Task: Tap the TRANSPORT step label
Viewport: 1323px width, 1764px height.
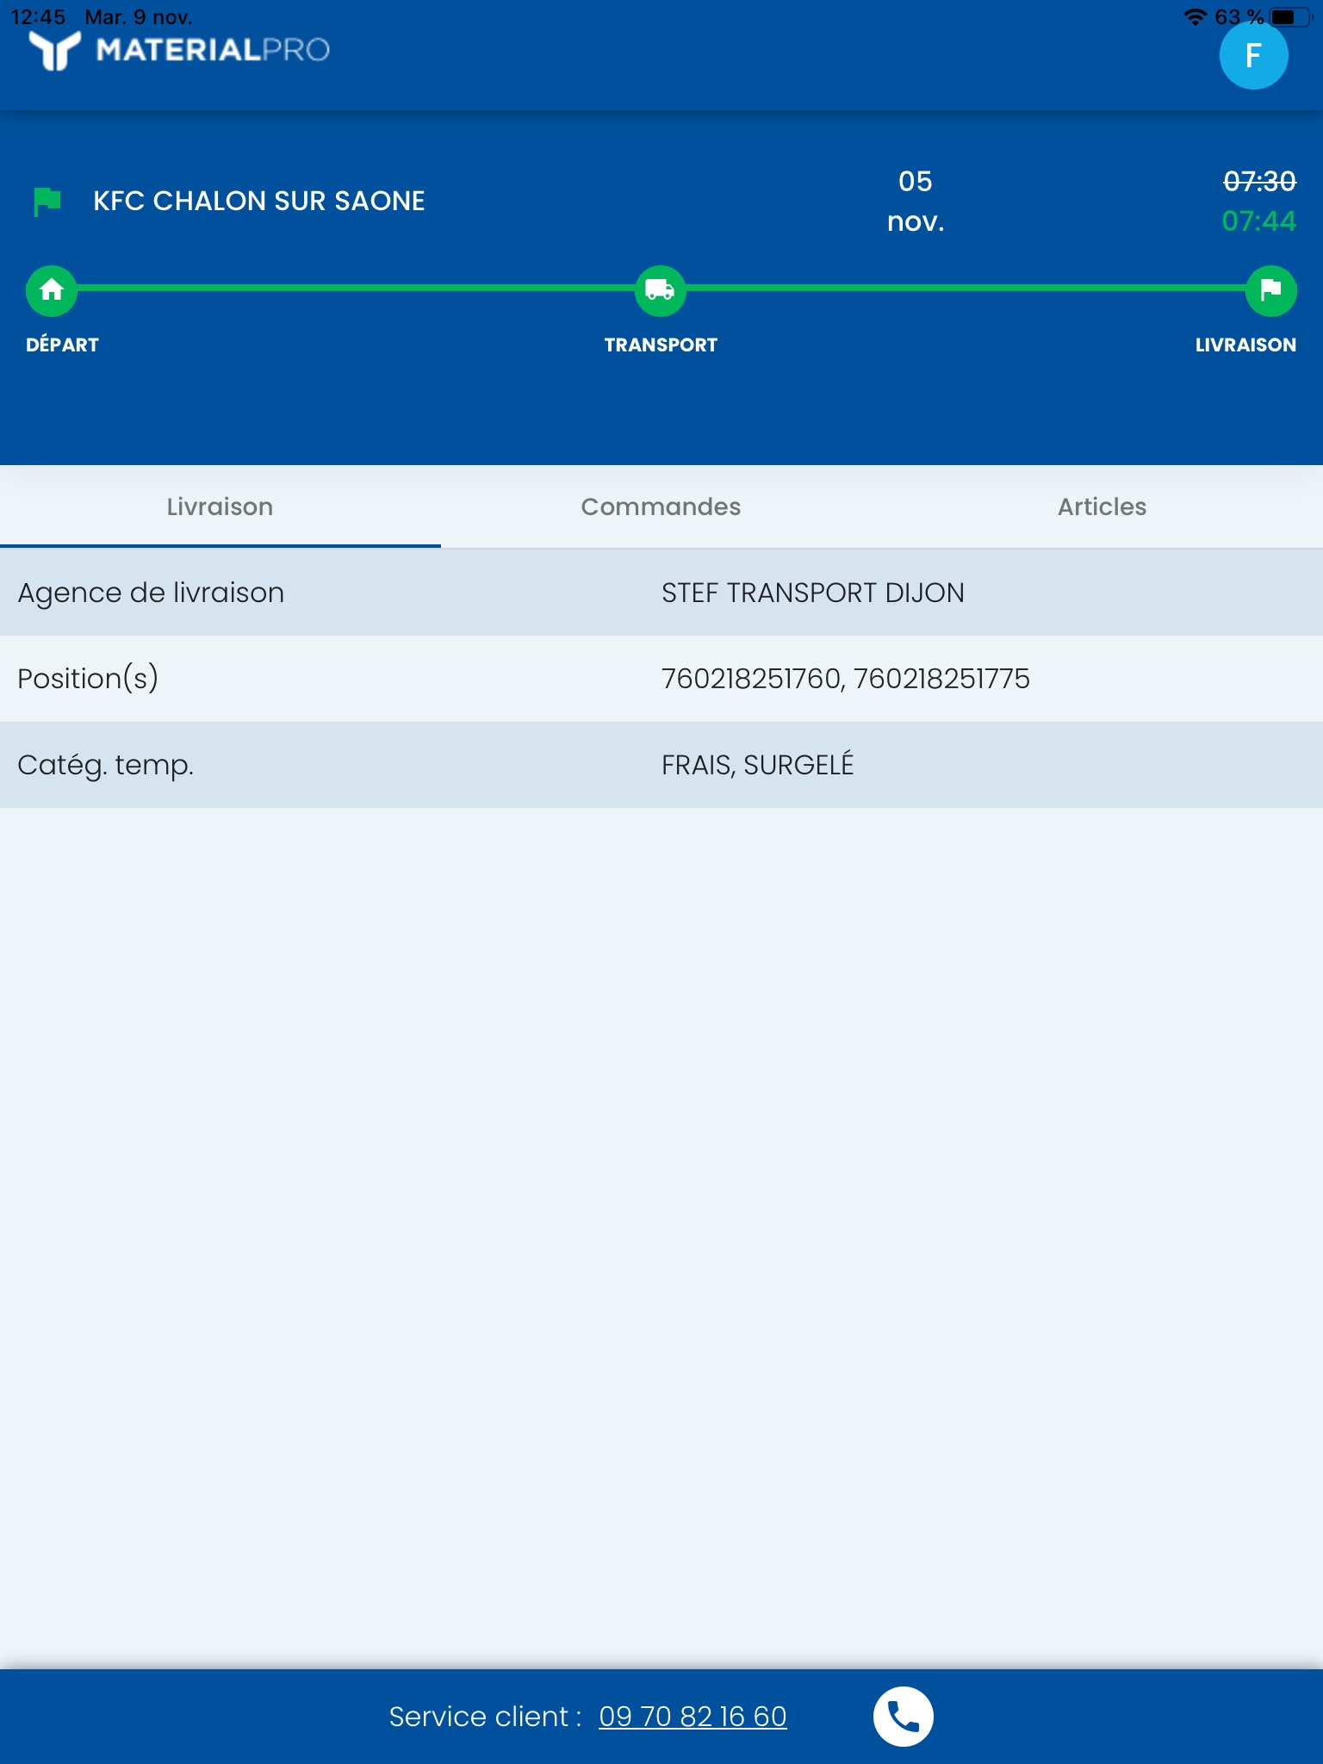Action: [x=661, y=345]
